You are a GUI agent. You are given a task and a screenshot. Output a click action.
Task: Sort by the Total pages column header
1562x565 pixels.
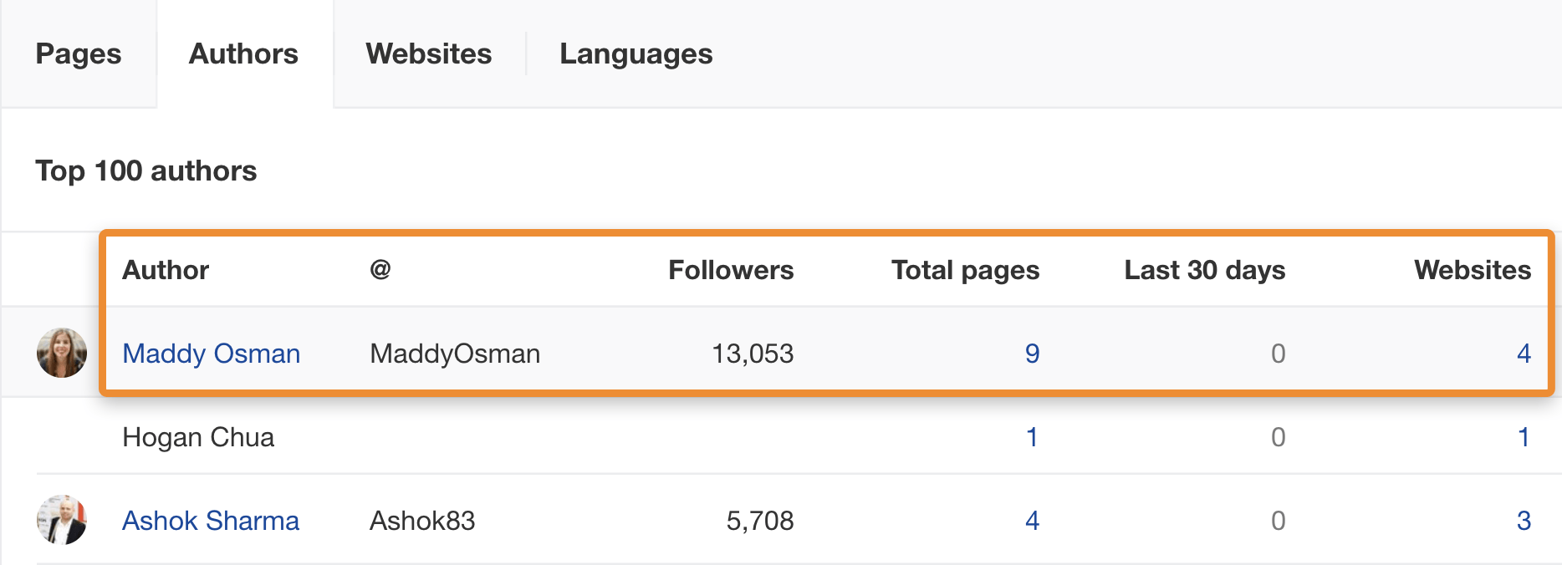965,270
